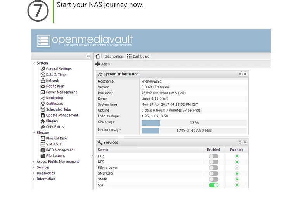Screen dimensions: 287x199
Task: Enable the RSync server toggle
Action: 214,168
